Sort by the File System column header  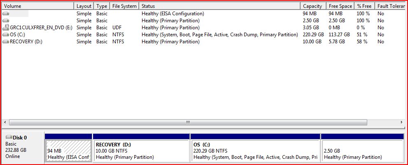(x=124, y=6)
